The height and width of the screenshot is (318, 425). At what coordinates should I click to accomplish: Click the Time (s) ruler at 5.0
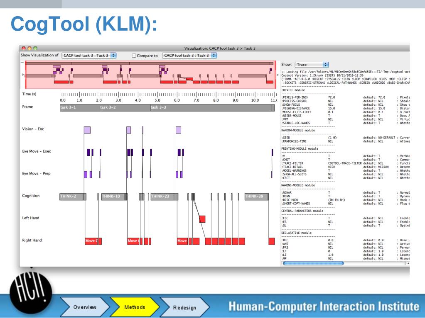157,100
